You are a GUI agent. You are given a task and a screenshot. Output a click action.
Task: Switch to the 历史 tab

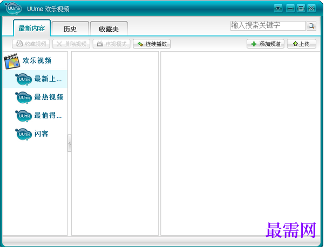(70, 29)
